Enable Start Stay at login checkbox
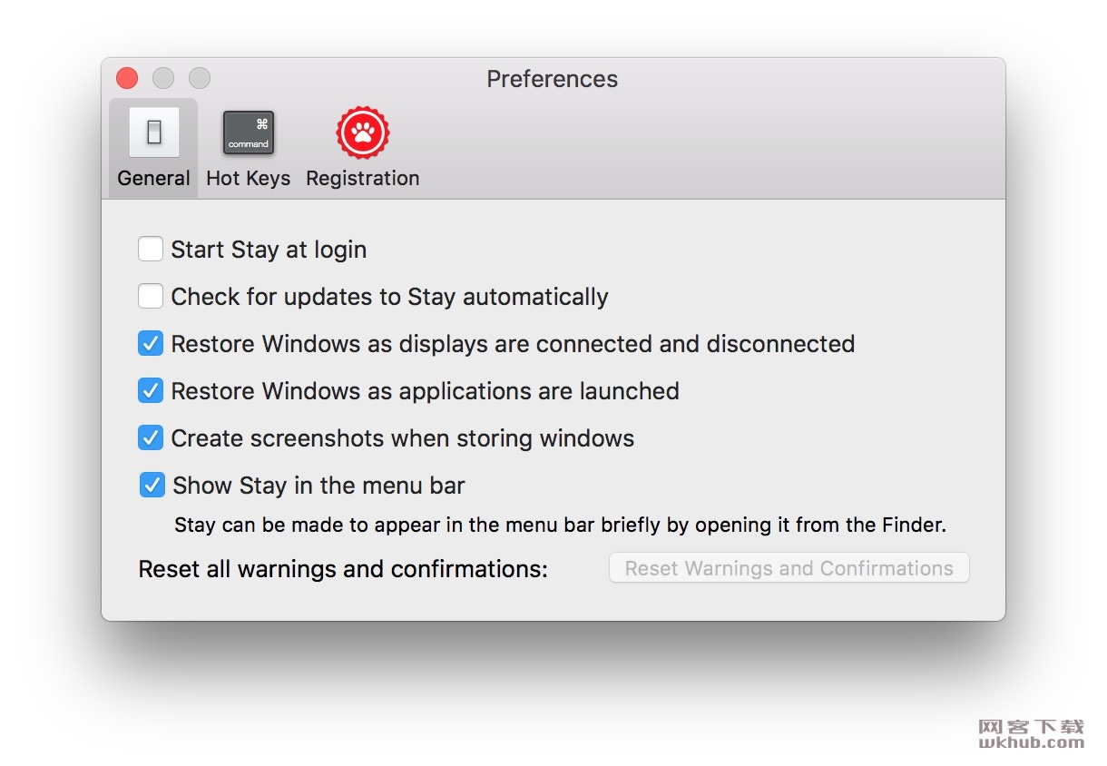1107x766 pixels. (151, 249)
